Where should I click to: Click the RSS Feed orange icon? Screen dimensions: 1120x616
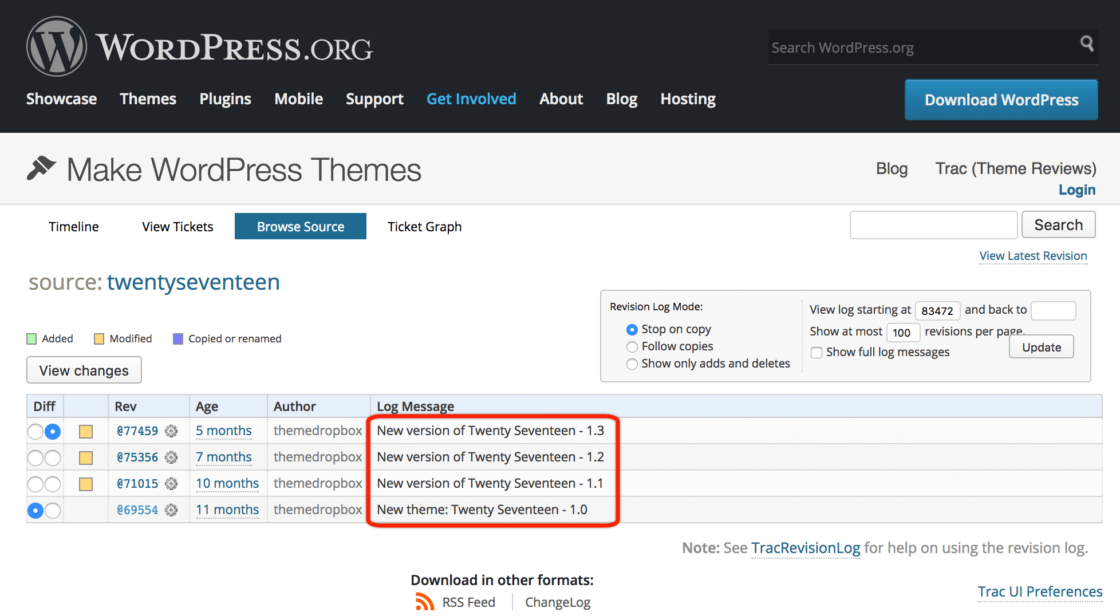pos(424,602)
